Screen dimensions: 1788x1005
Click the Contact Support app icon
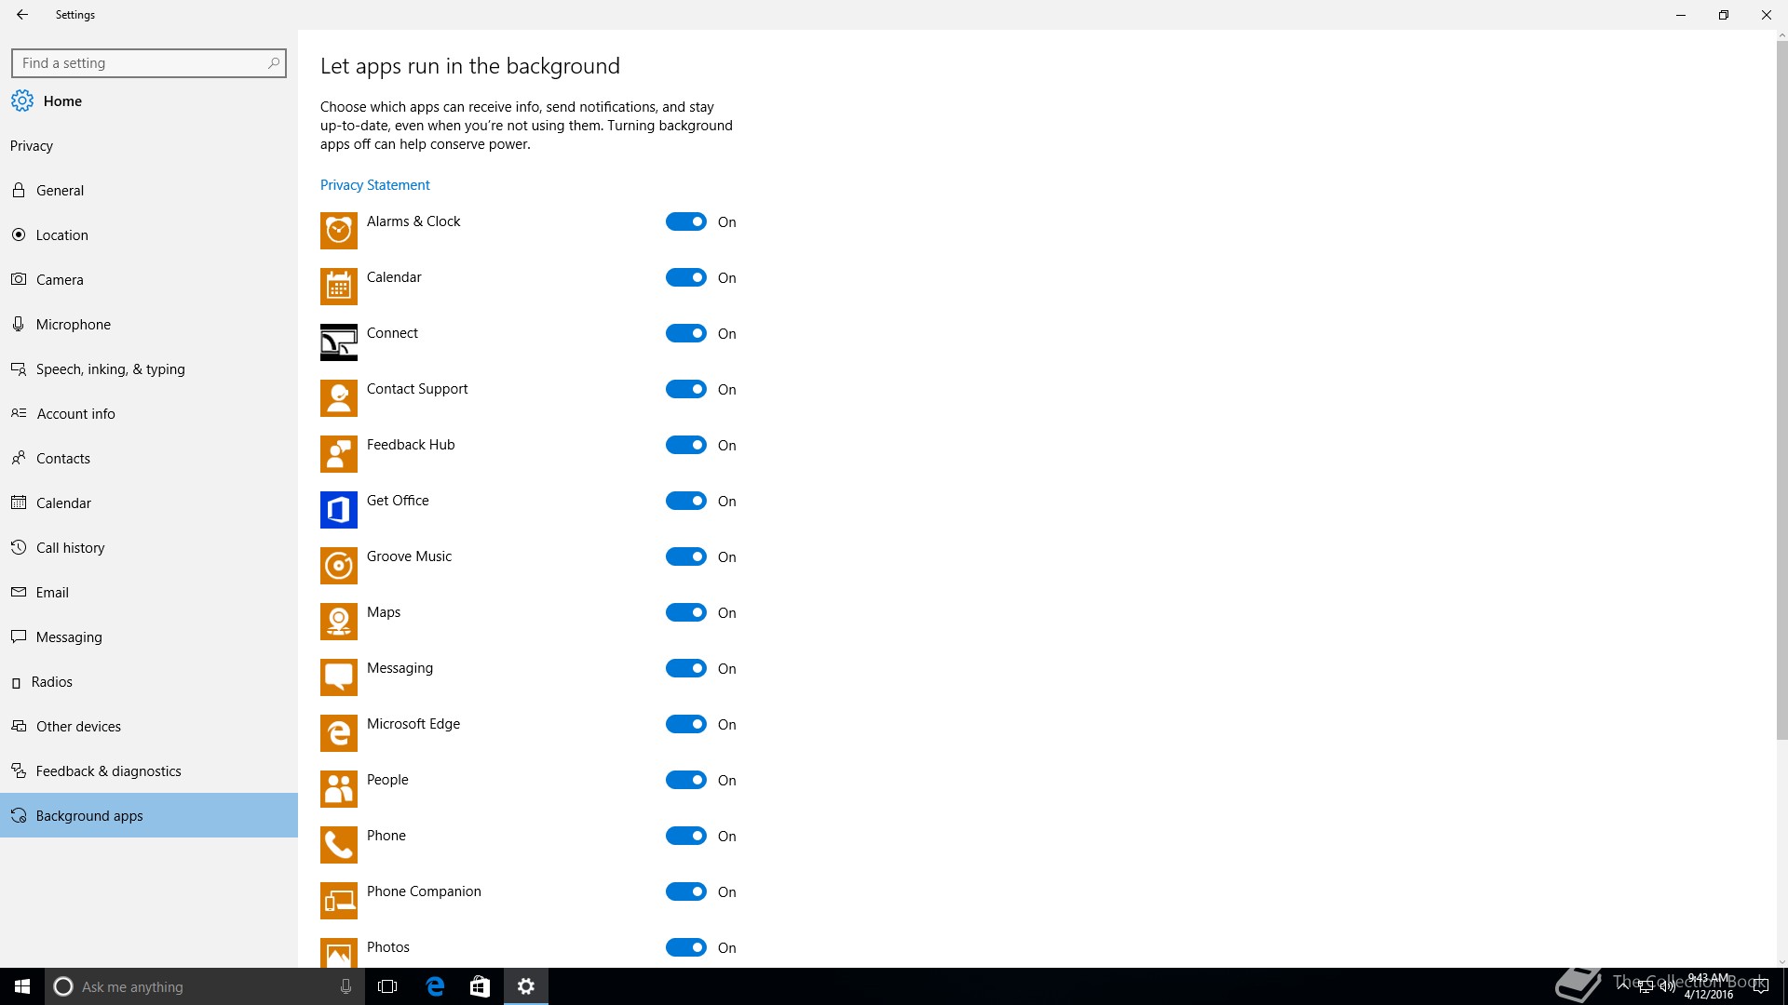click(339, 398)
